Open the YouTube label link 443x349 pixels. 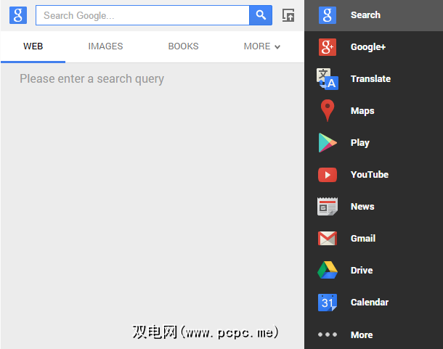(x=369, y=174)
